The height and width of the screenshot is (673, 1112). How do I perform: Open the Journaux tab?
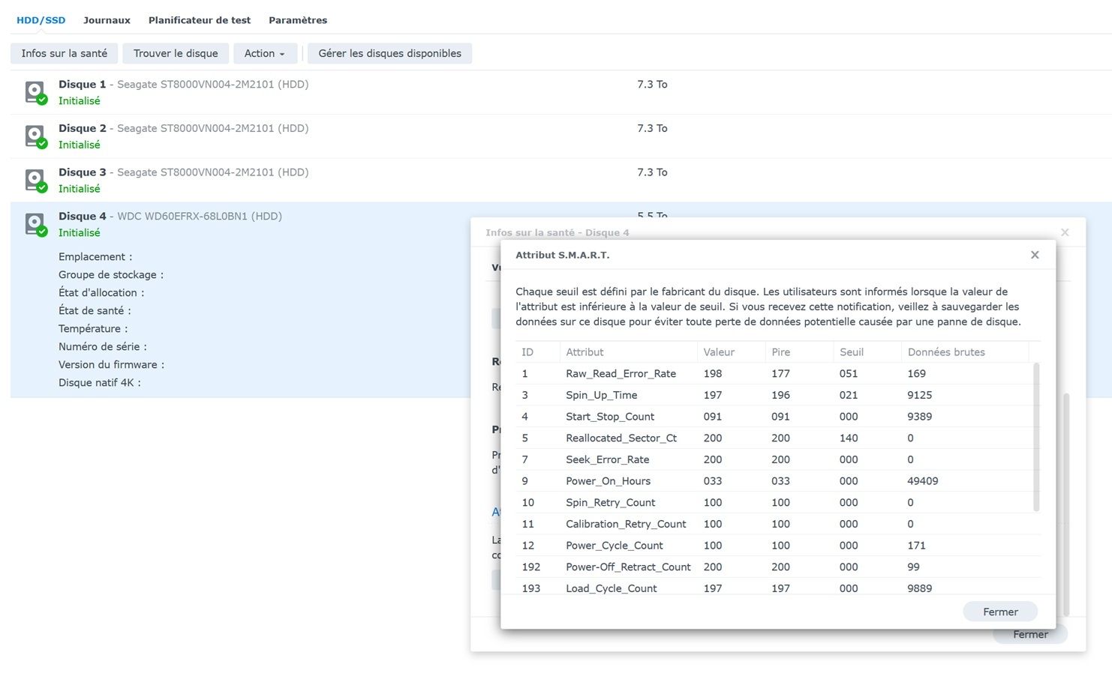(x=107, y=20)
